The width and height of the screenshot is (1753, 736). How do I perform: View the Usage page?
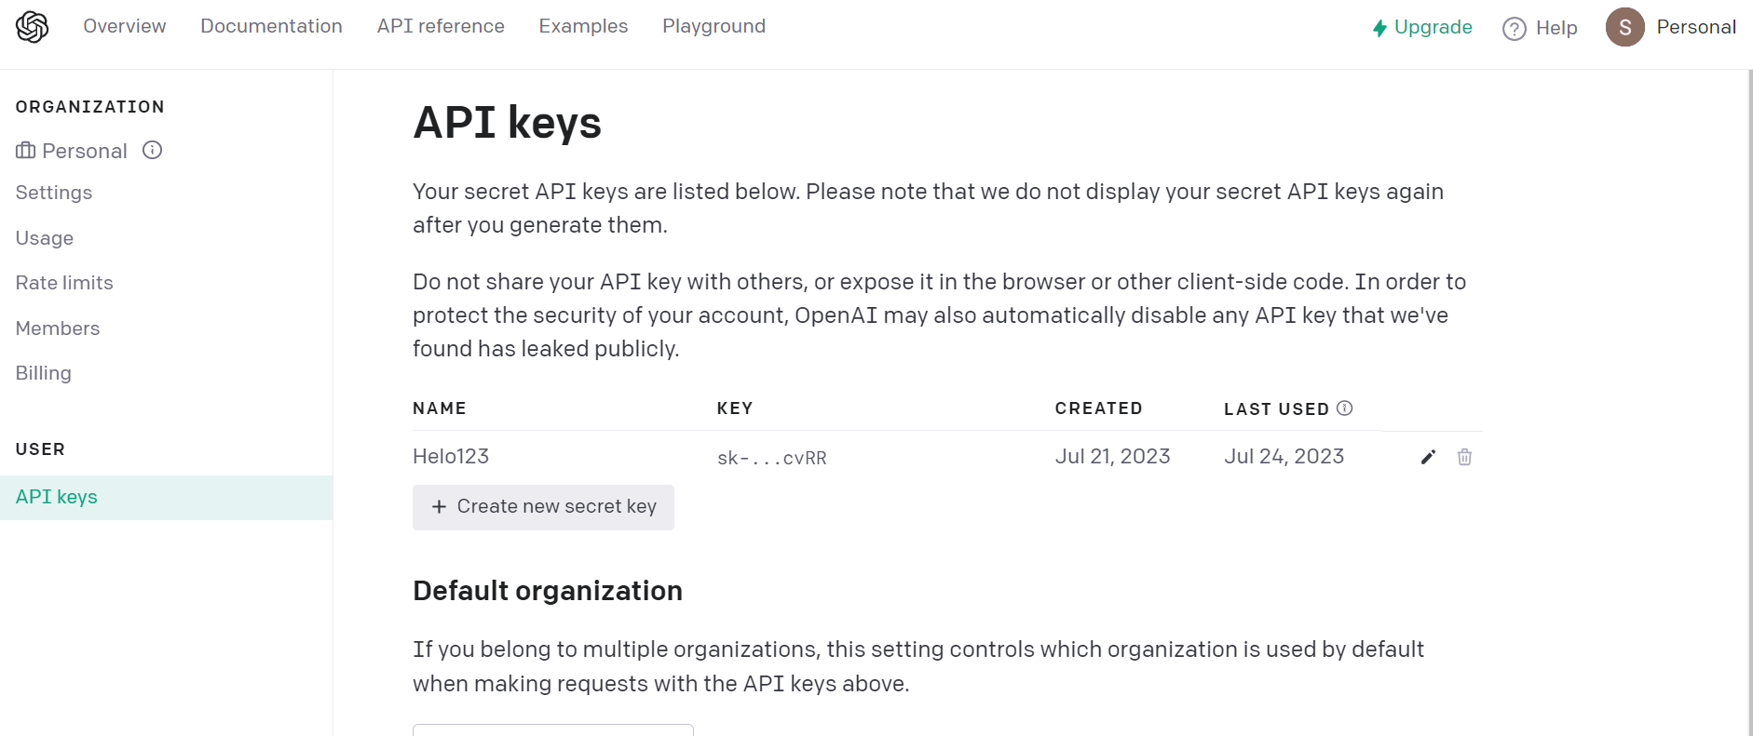[45, 238]
